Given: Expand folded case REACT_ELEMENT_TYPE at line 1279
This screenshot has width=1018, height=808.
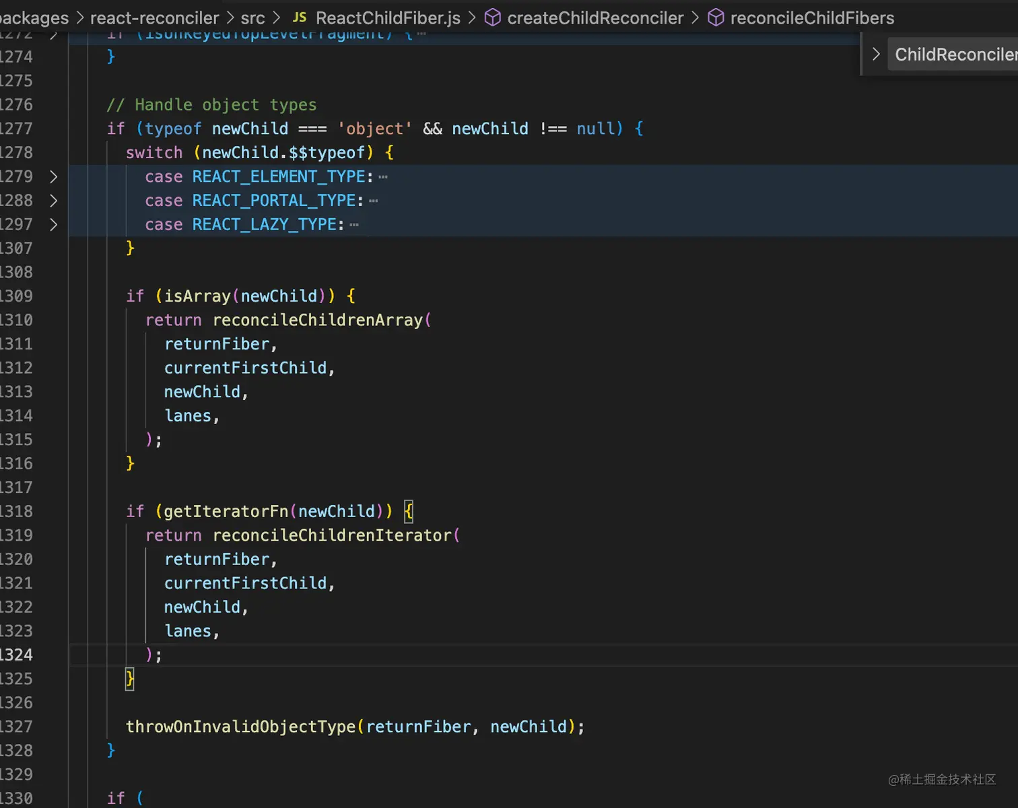Looking at the screenshot, I should 54,177.
